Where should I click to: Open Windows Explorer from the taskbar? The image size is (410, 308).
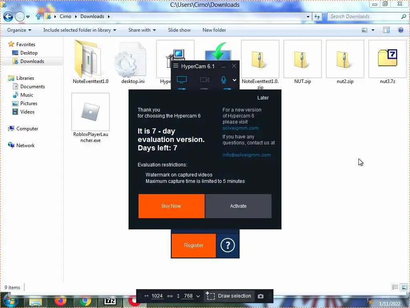click(36, 302)
